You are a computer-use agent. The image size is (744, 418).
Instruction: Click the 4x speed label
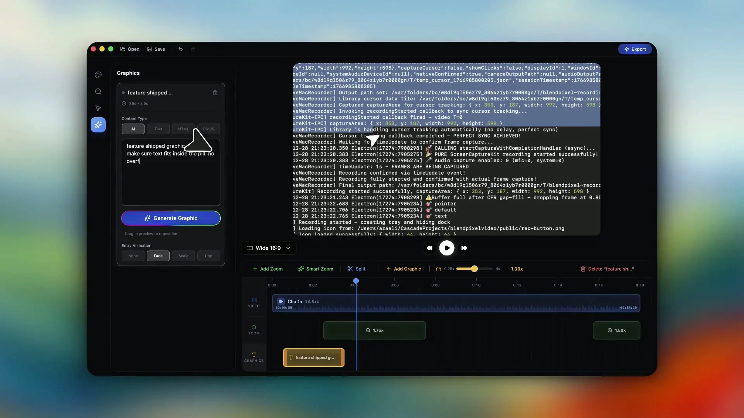498,269
